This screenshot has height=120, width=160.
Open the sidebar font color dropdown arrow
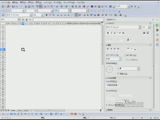click(x=130, y=39)
